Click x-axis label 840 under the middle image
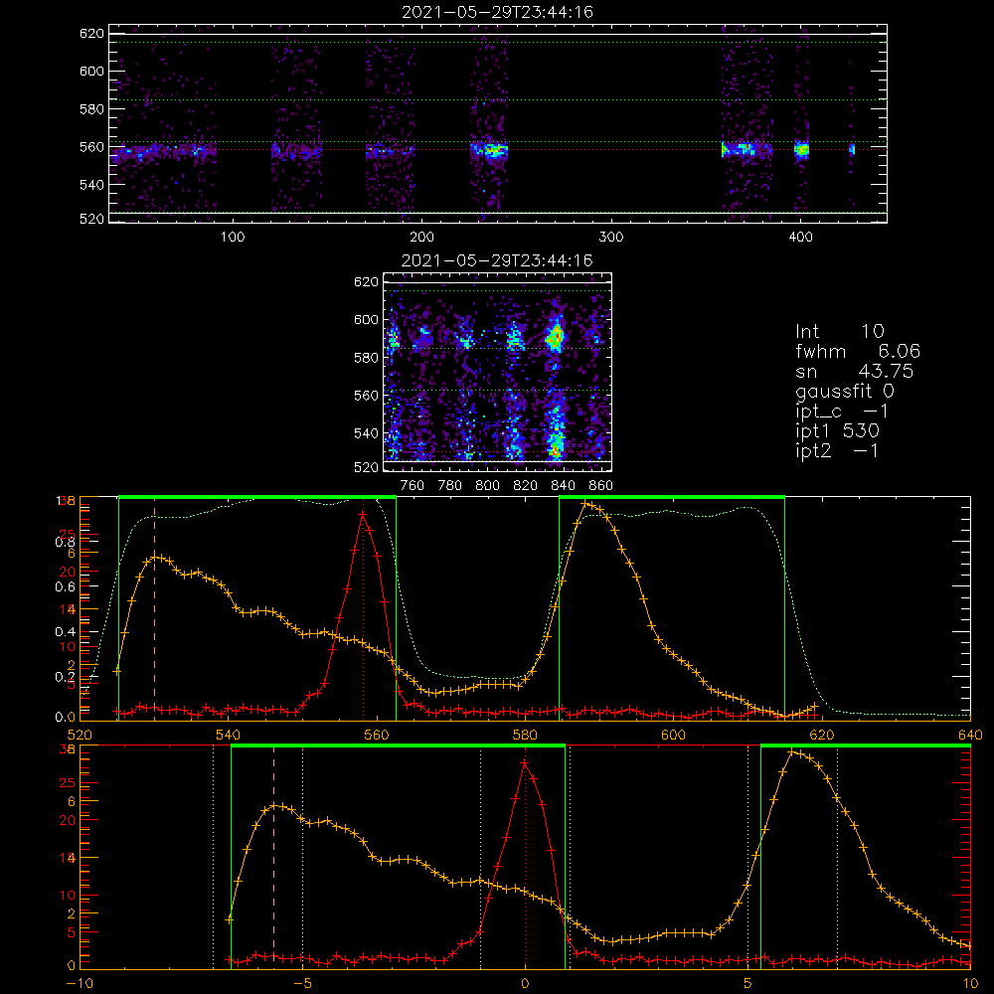Viewport: 994px width, 994px height. 563,486
